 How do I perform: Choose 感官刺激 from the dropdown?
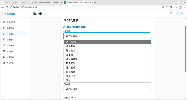tap(107, 72)
